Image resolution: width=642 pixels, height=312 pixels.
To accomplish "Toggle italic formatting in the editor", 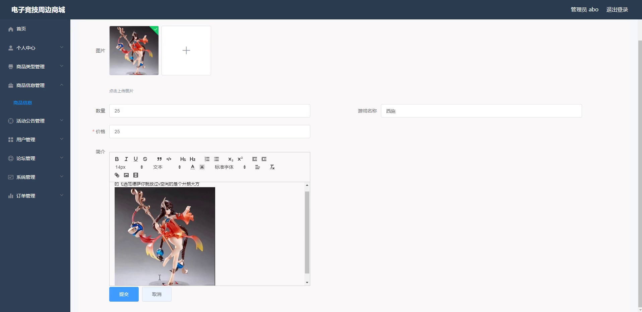I will [x=126, y=159].
